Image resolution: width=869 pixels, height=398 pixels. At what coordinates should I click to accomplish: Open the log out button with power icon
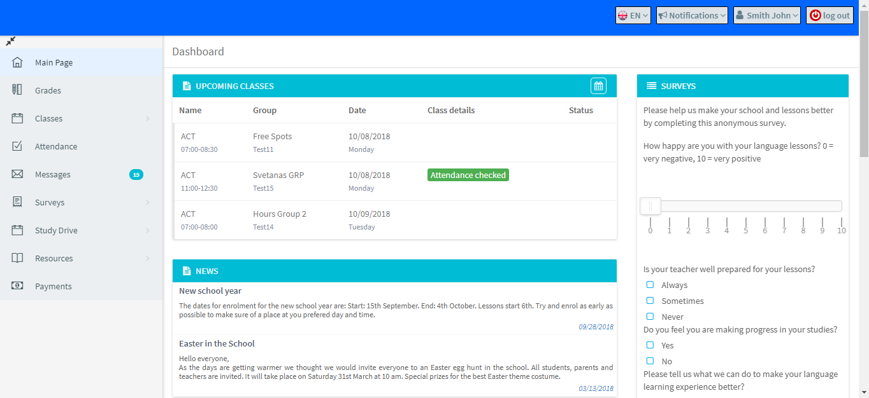(829, 15)
